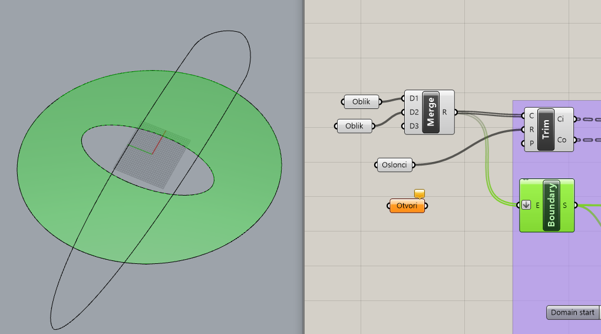Click the C input of Trim
Screen dimensions: 601x334
coord(531,115)
